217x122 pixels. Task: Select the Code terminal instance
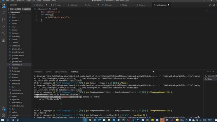(x=210, y=79)
